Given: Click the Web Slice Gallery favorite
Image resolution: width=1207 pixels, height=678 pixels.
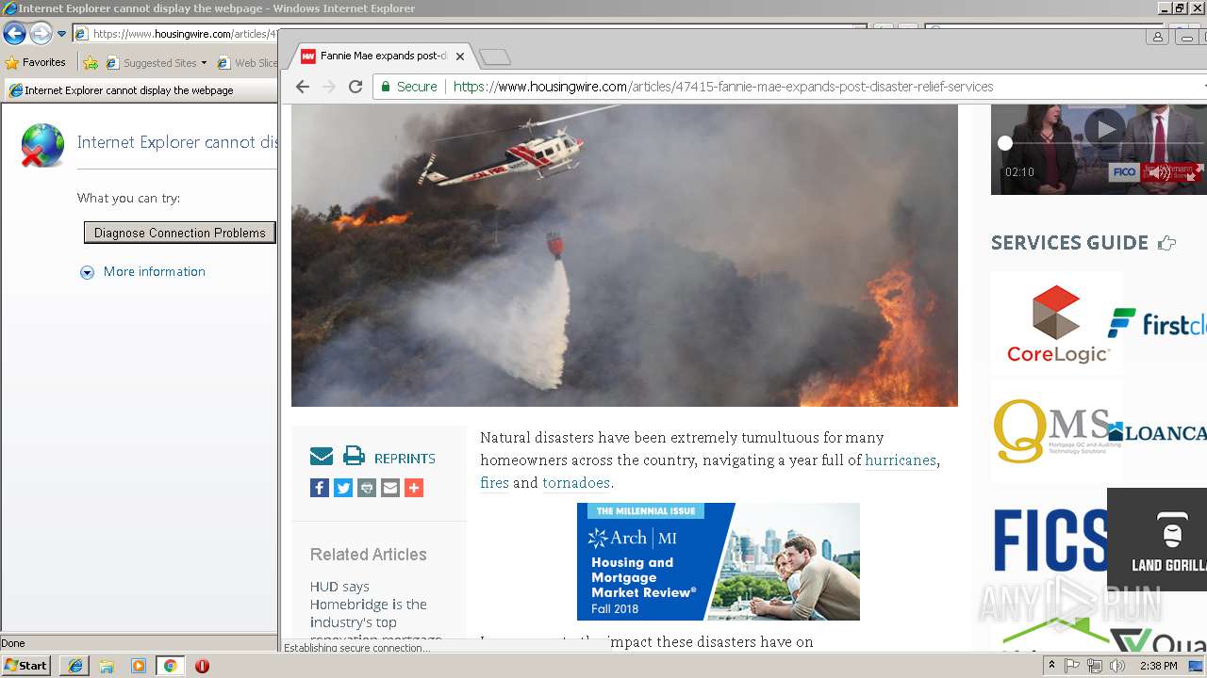Looking at the screenshot, I should coord(247,63).
